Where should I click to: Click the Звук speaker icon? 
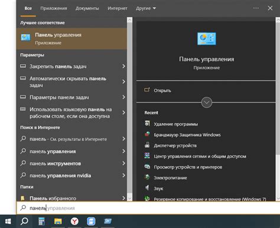point(147,188)
